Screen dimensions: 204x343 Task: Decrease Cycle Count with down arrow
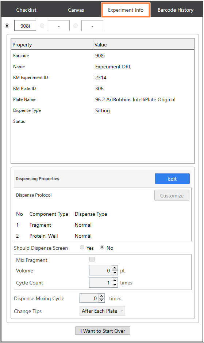point(115,285)
